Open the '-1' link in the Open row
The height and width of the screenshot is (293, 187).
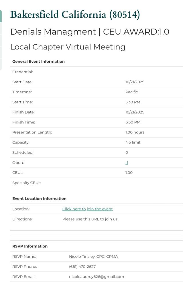[x=127, y=163]
